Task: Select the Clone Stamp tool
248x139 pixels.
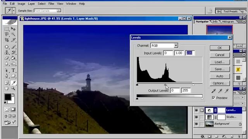Action: click(7, 53)
